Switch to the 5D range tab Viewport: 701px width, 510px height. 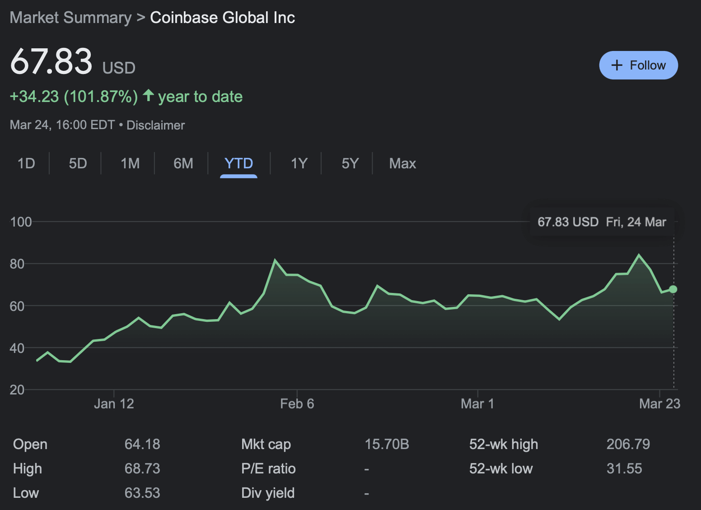(x=78, y=163)
